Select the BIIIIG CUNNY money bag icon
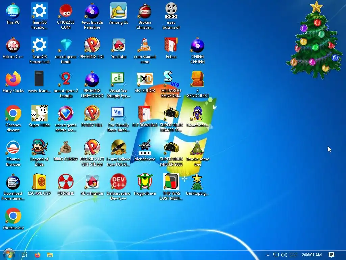The height and width of the screenshot is (260, 346). tap(66, 151)
